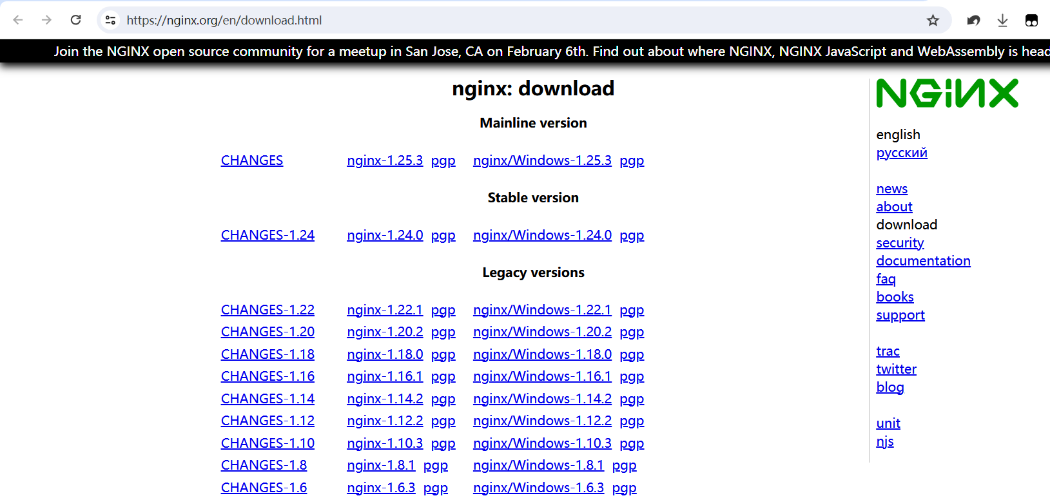Download nginx-1.6.3 source
This screenshot has width=1050, height=498.
(381, 488)
